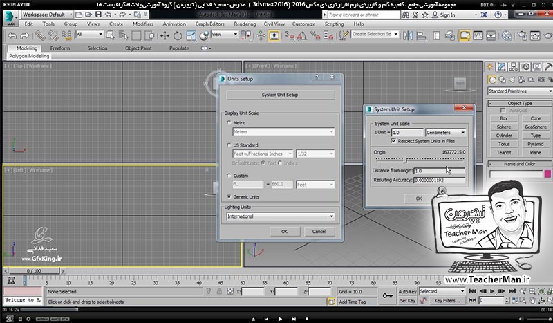Click Cancel in Units Setup dialog

319,232
